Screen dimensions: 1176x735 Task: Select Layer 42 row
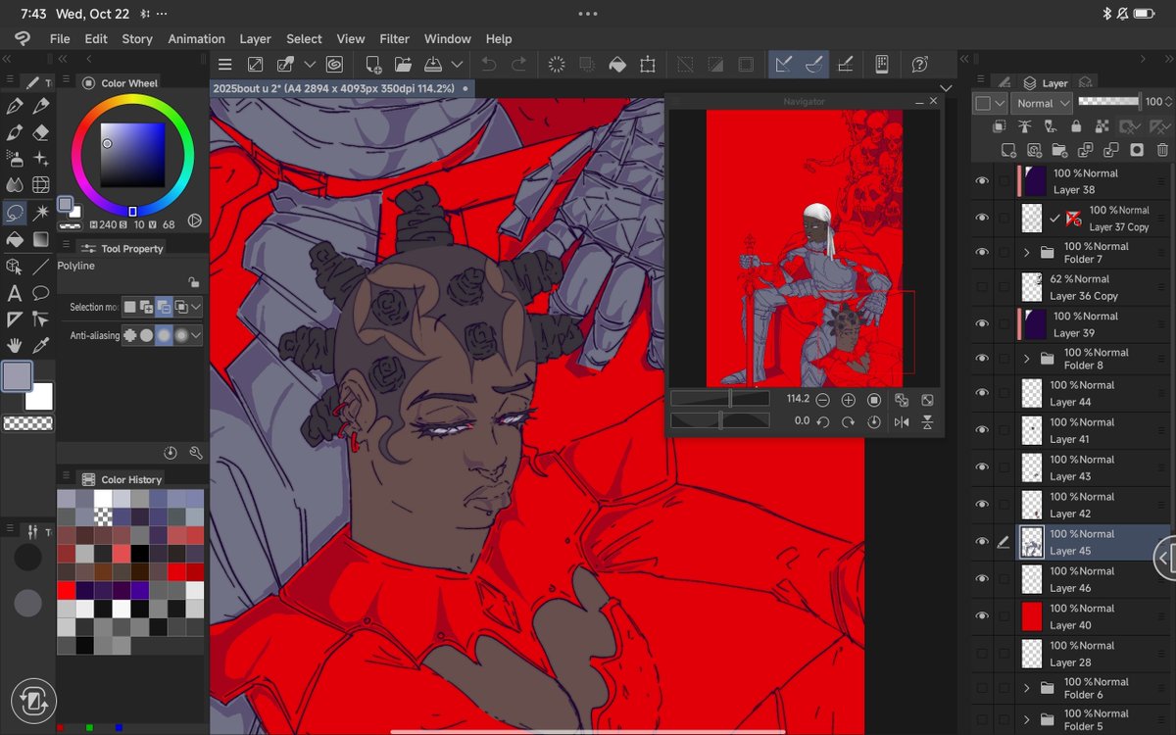(1073, 505)
